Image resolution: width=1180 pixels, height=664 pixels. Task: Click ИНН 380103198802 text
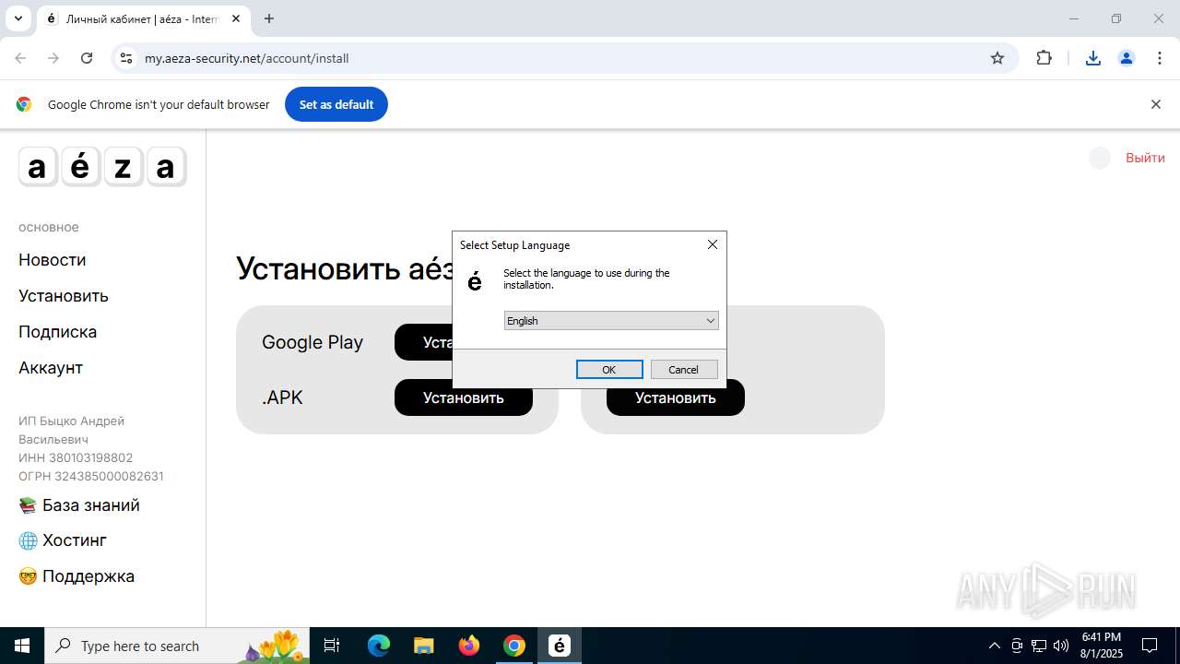pyautogui.click(x=76, y=457)
